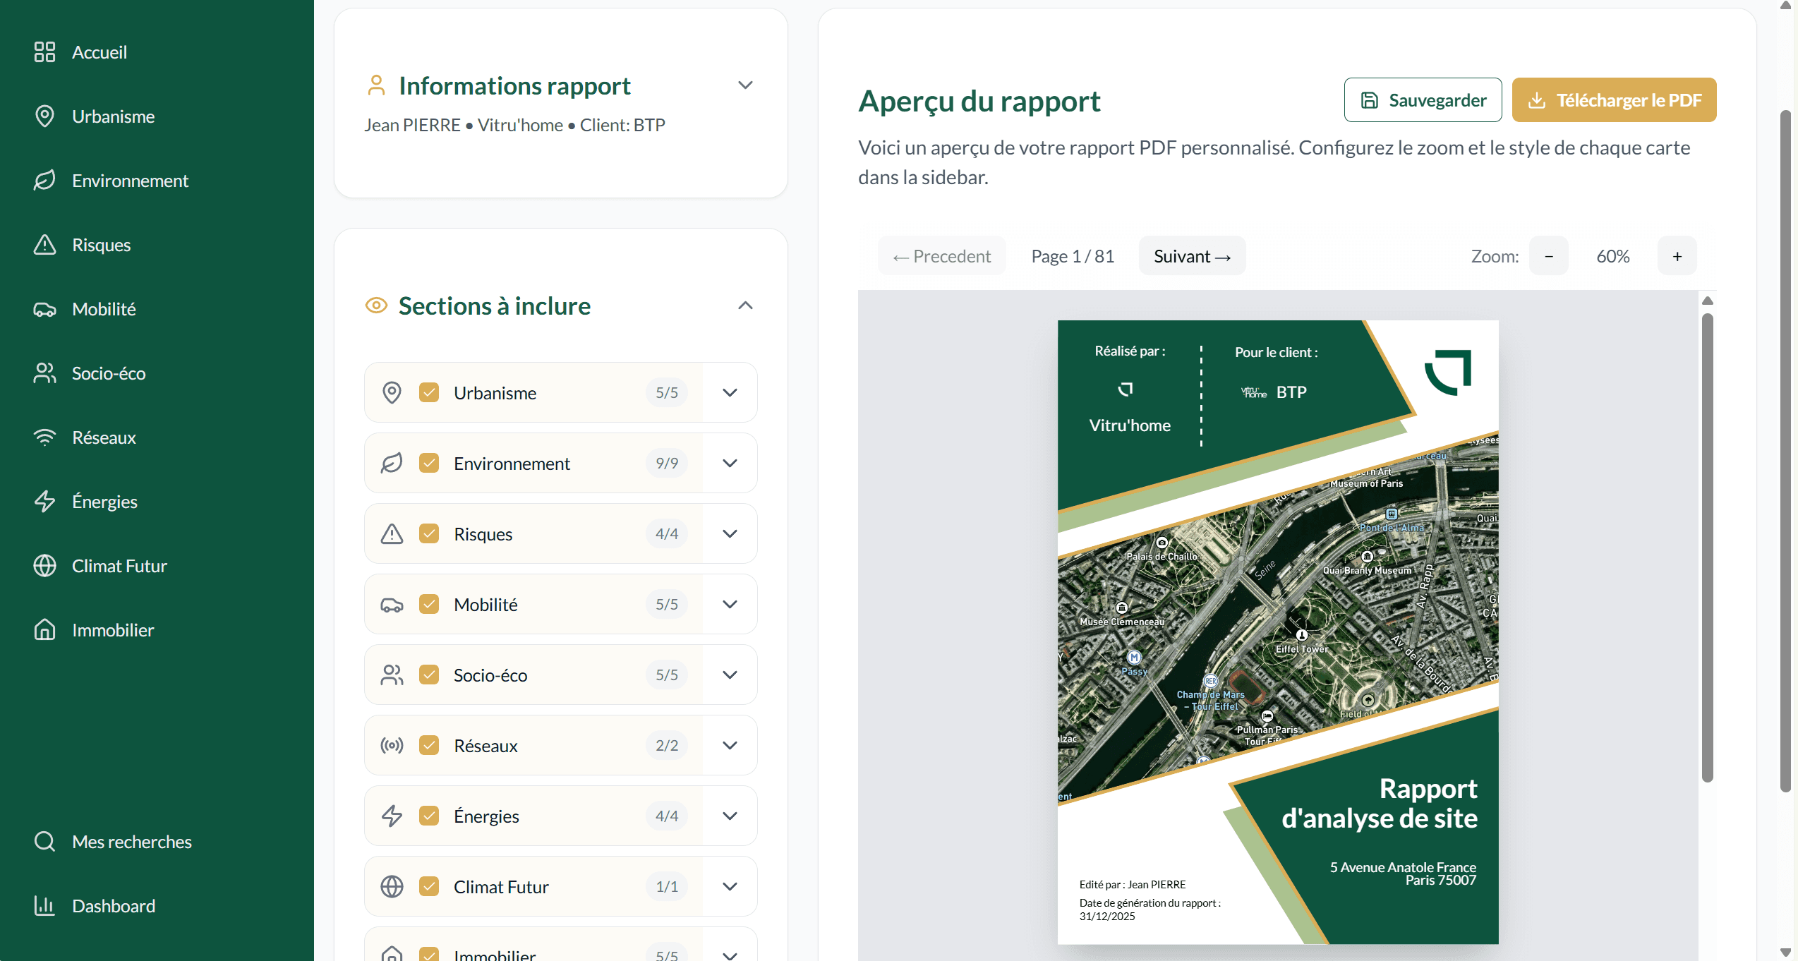Click Suivant to go to next page
The width and height of the screenshot is (1798, 961).
[1192, 255]
